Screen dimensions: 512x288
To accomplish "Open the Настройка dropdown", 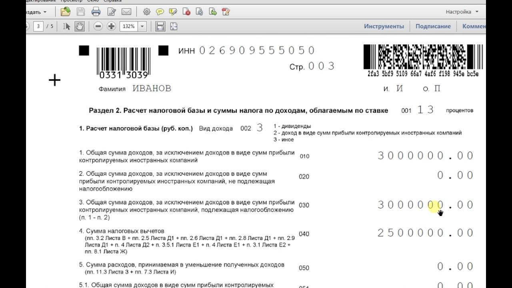I will tap(462, 12).
